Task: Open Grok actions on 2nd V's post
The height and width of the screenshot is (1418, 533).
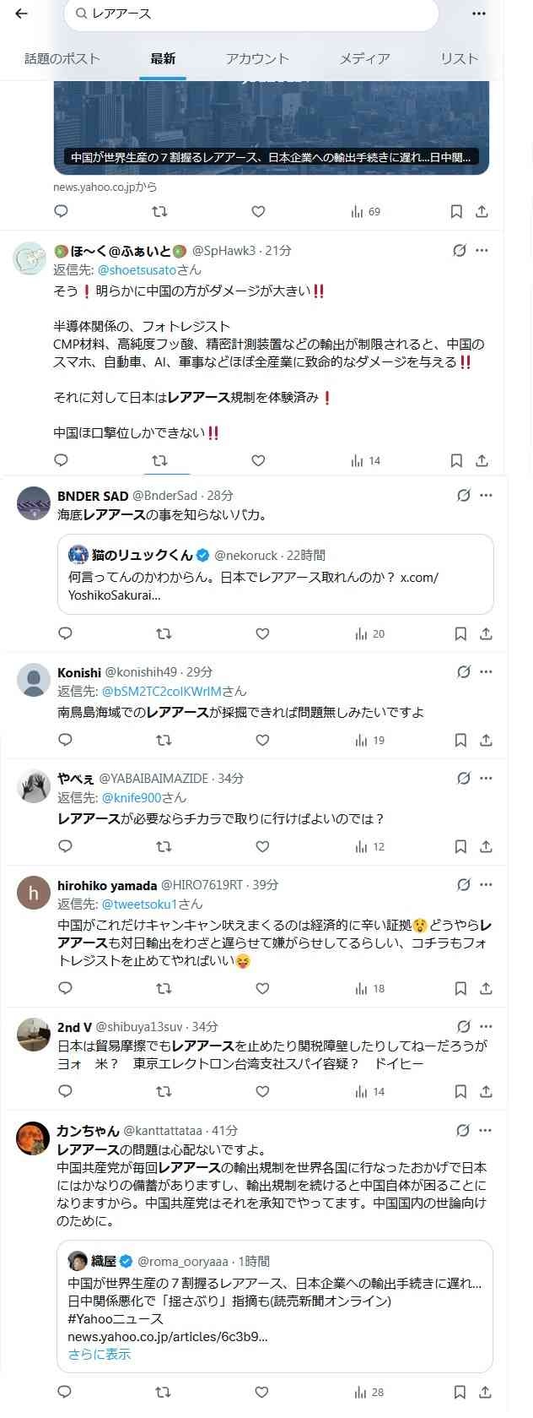Action: [463, 1027]
